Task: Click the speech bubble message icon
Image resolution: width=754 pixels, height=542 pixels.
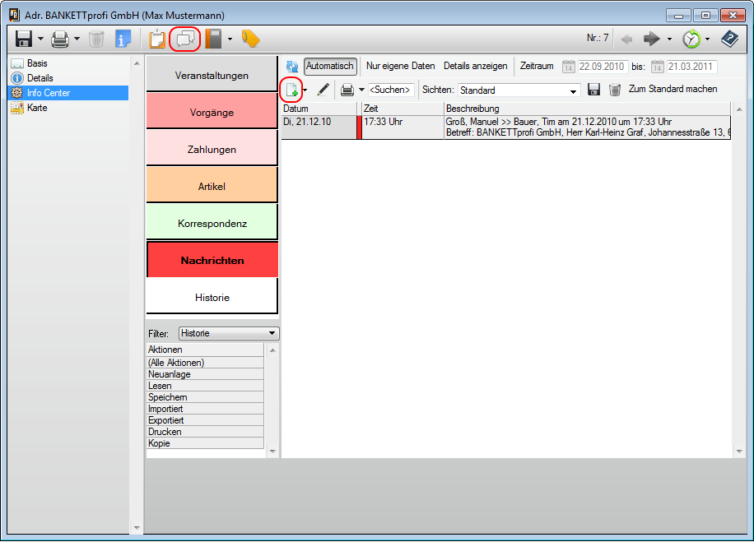Action: click(184, 39)
